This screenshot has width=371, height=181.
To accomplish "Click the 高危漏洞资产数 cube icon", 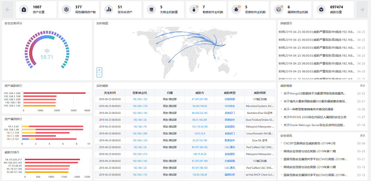I will pos(66,10).
